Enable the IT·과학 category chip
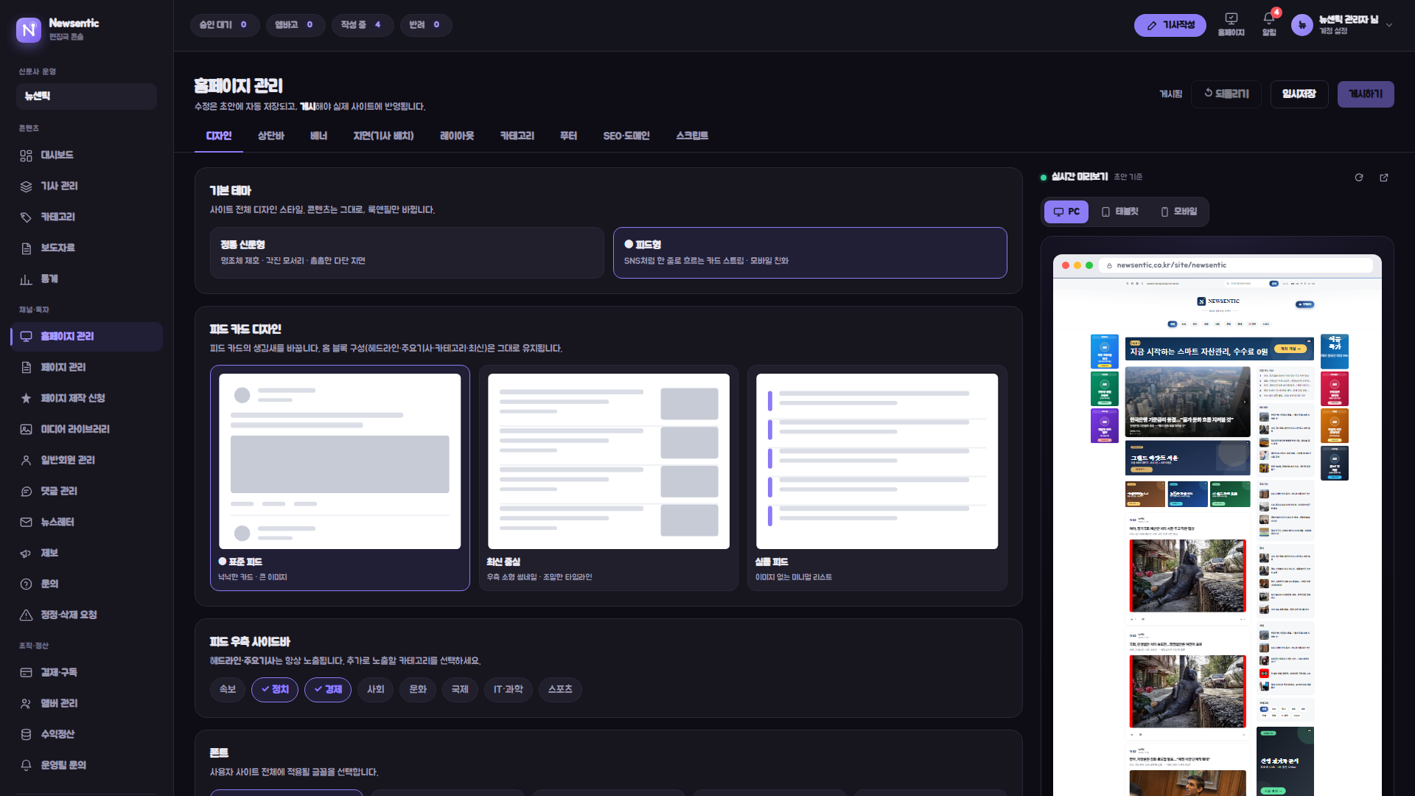 [x=509, y=690]
